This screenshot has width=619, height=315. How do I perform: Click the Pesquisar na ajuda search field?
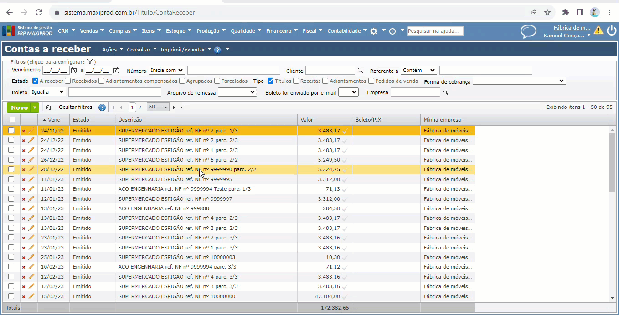click(435, 31)
